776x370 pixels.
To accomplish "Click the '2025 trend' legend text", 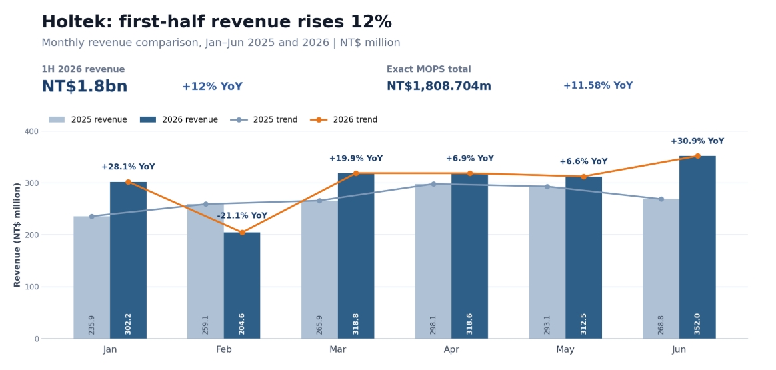I will pyautogui.click(x=275, y=120).
